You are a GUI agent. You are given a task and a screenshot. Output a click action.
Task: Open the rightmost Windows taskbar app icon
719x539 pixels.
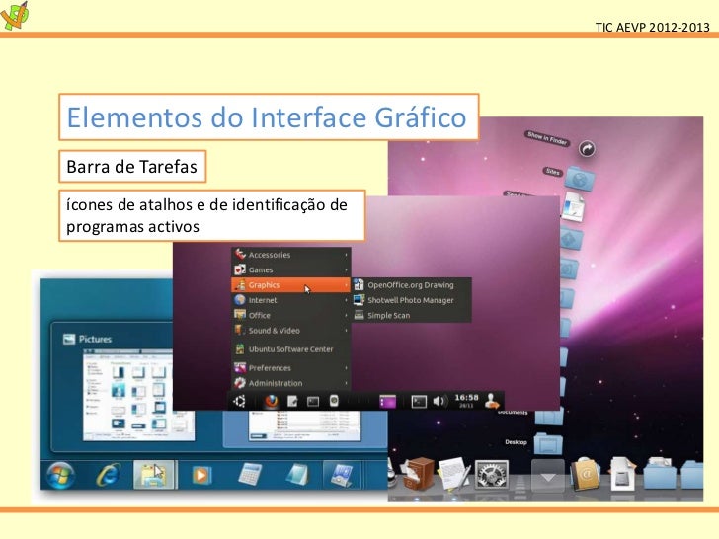coord(341,475)
